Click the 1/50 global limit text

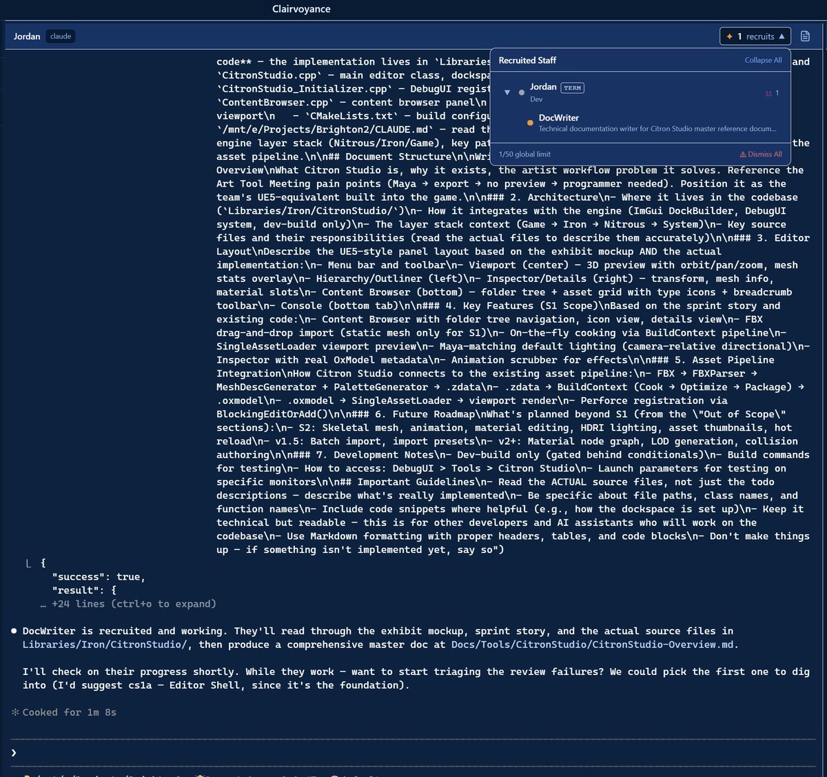[x=524, y=154]
